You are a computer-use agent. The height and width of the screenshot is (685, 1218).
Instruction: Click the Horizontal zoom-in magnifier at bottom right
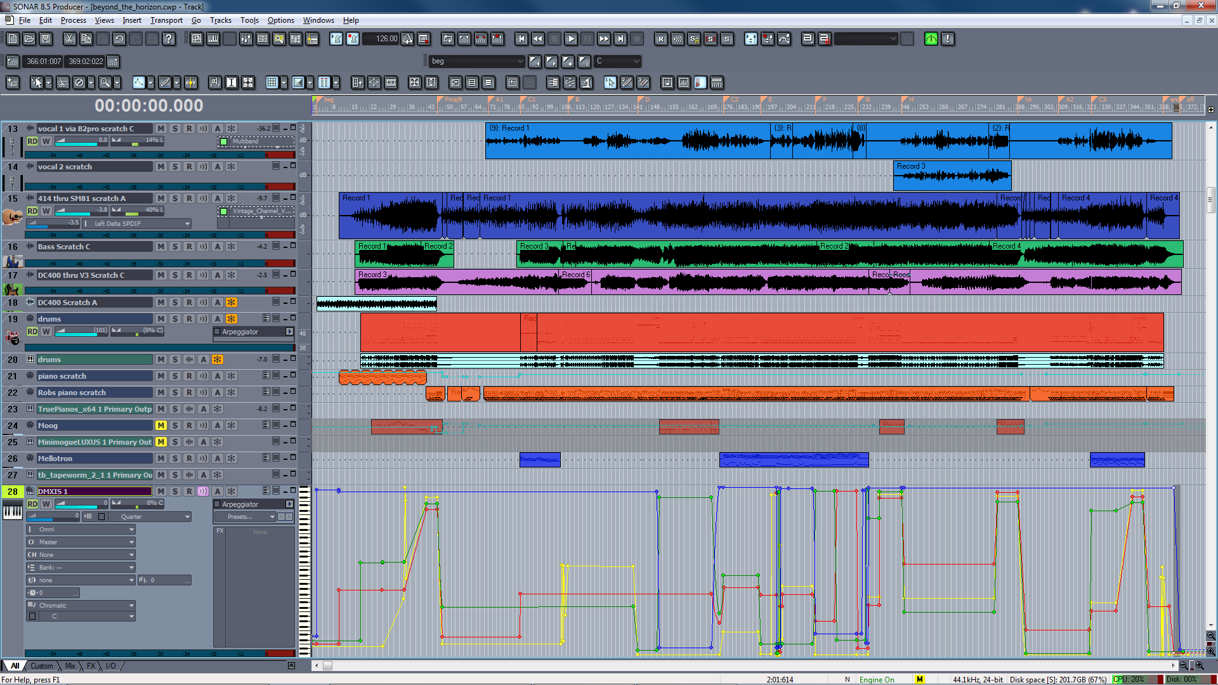(x=1200, y=666)
